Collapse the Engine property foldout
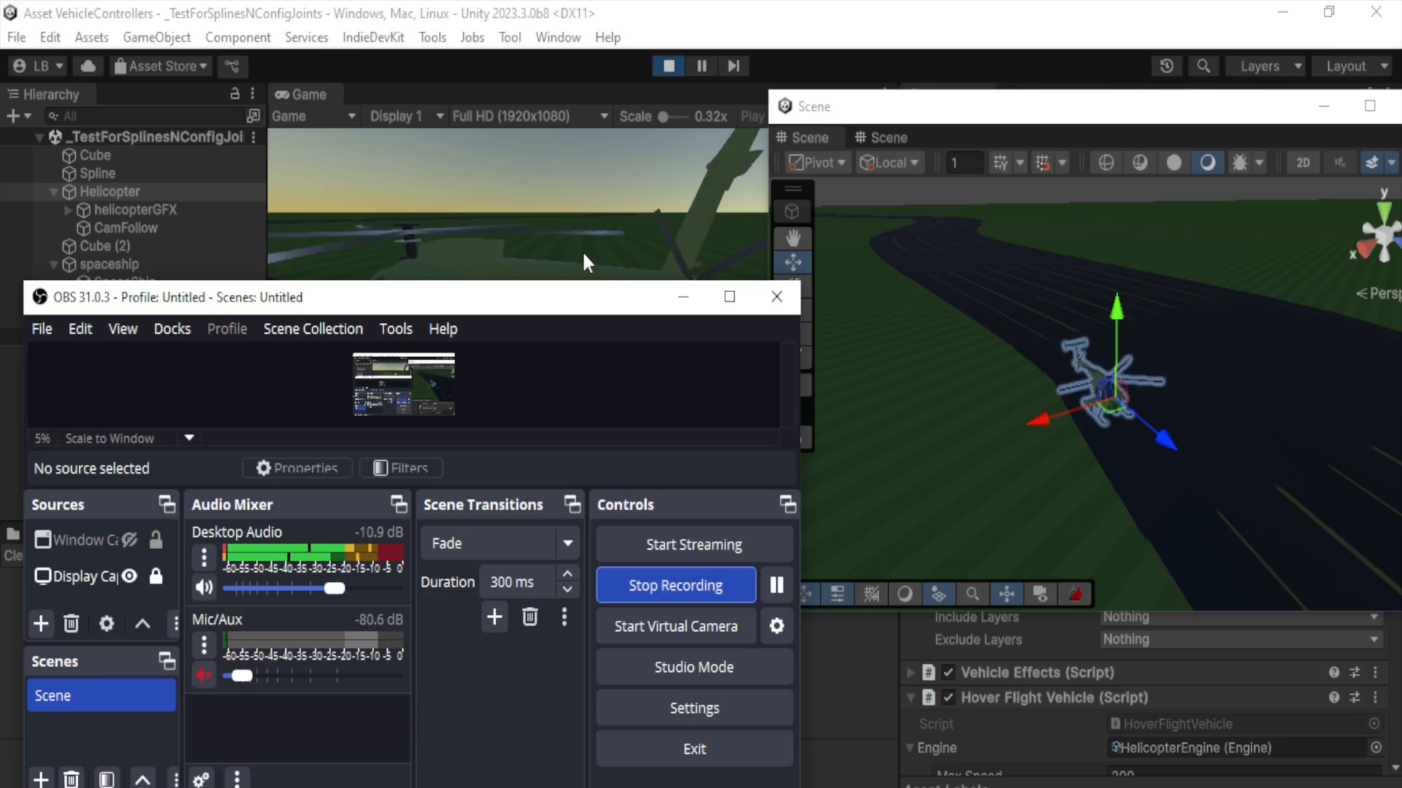 pyautogui.click(x=910, y=748)
